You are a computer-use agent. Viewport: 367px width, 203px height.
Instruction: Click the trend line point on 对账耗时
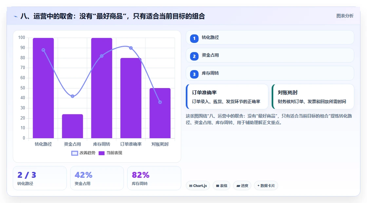pos(160,102)
